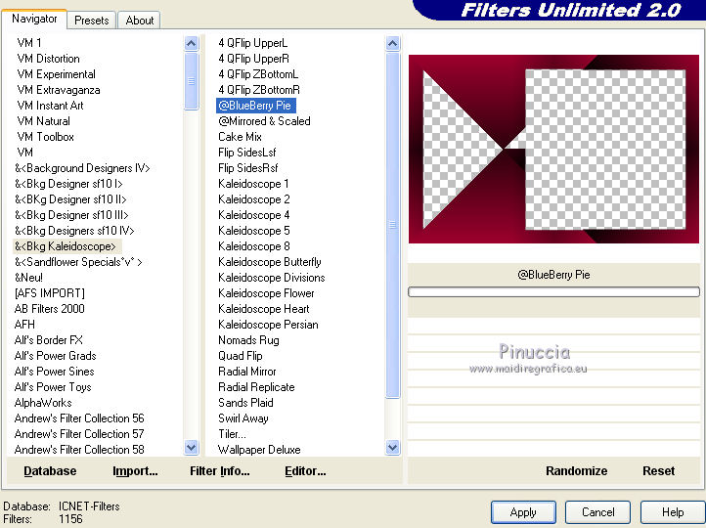Select &<Sandflower Specials°v°> category

point(78,262)
